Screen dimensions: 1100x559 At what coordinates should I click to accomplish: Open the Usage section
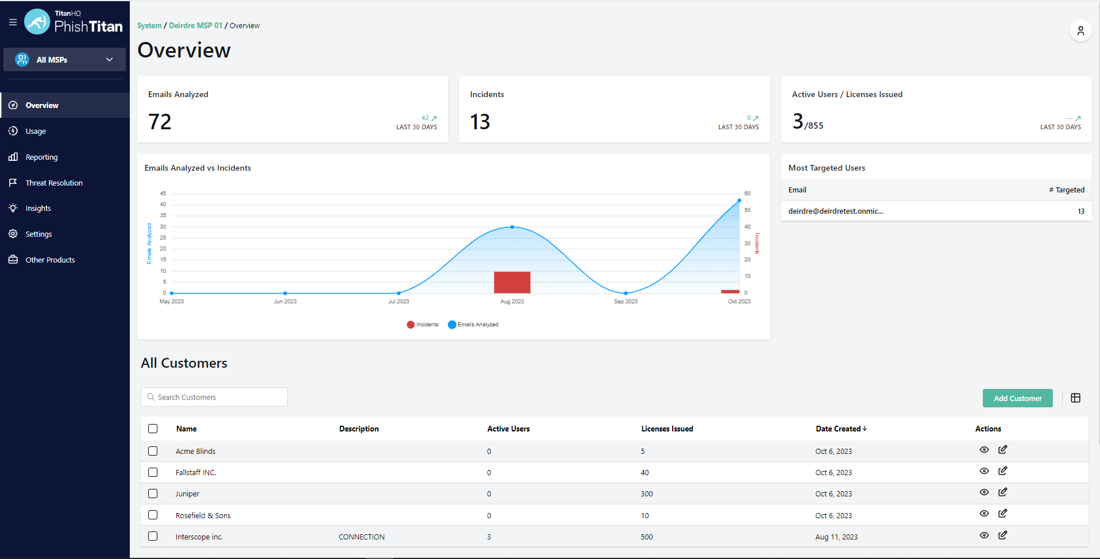pos(36,131)
